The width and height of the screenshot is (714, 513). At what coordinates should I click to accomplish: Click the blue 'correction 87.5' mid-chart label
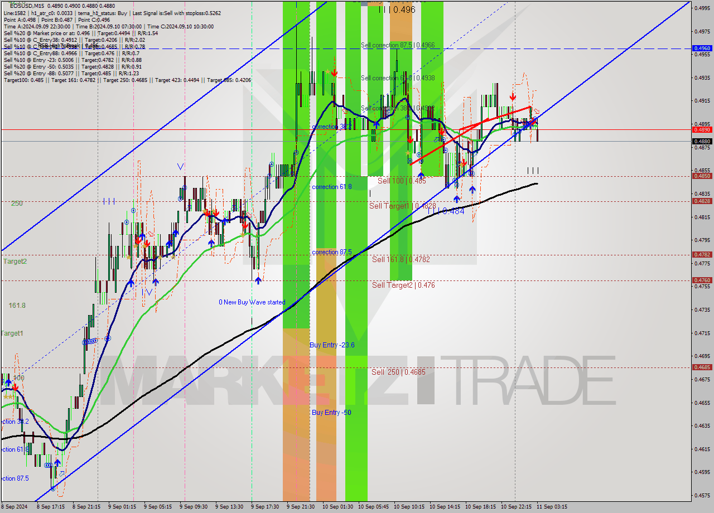tap(332, 252)
